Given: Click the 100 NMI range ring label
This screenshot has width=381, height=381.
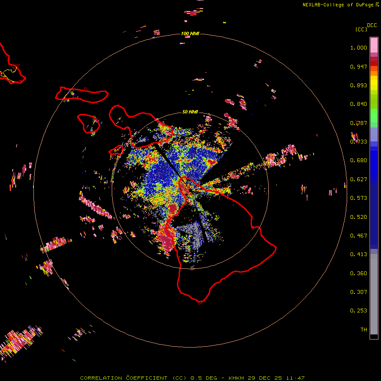Looking at the screenshot, I should pyautogui.click(x=190, y=33).
